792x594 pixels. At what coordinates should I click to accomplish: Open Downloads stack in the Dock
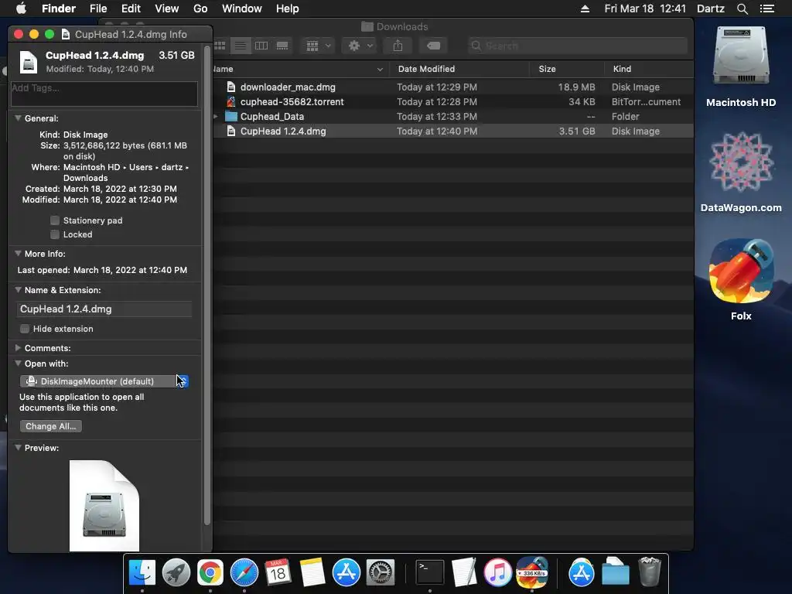(615, 573)
